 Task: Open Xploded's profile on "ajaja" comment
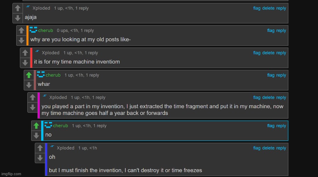point(41,8)
